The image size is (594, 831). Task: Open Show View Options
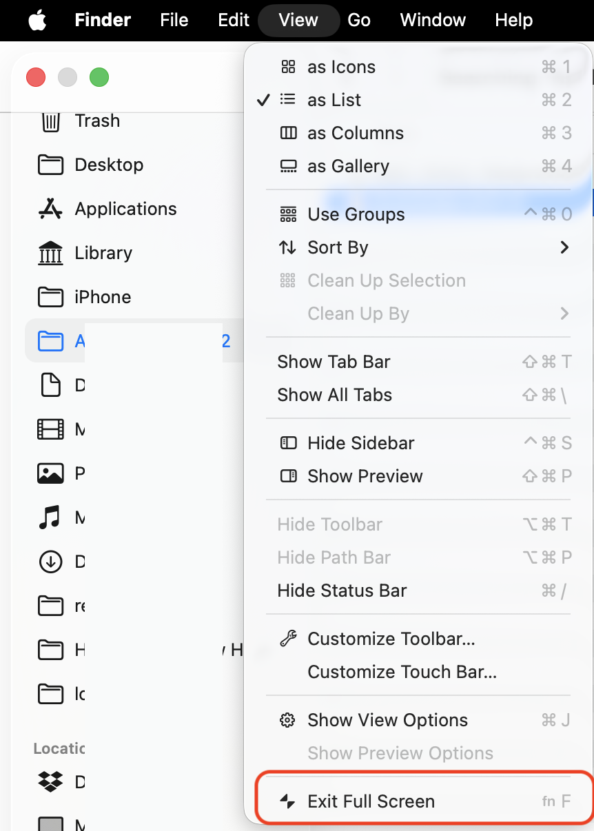(x=420, y=720)
